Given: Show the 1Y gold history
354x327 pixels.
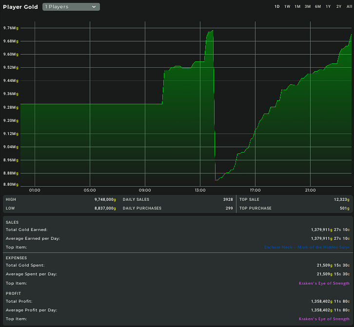Looking at the screenshot, I should (328, 7).
